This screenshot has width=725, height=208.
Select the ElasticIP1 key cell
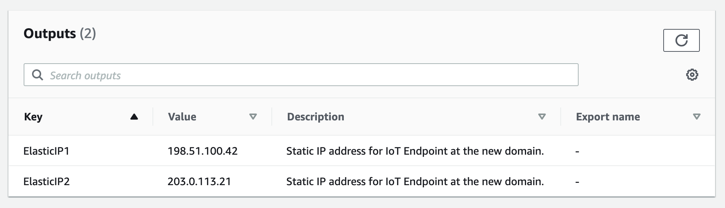[x=47, y=151]
